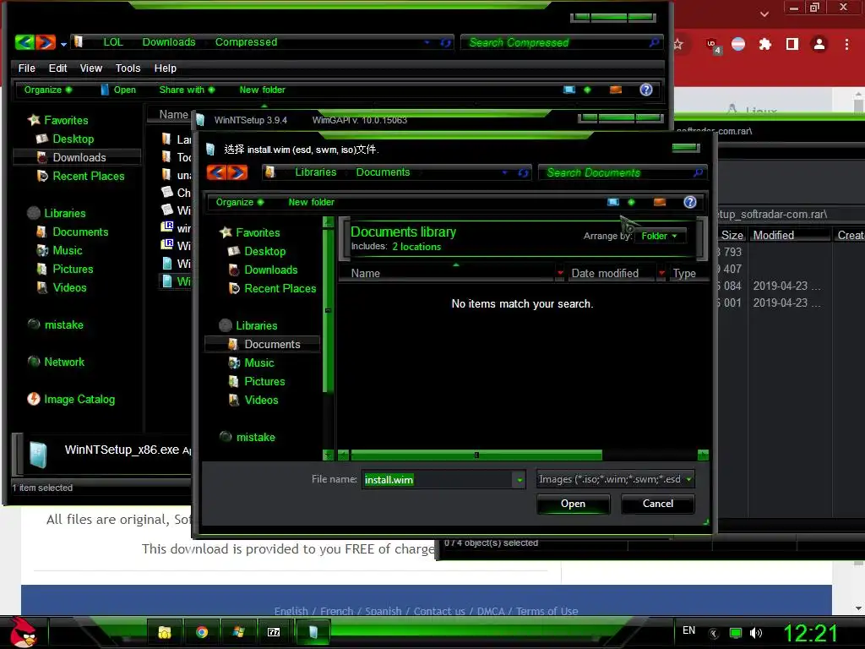Image resolution: width=865 pixels, height=649 pixels.
Task: Click into the File name field
Action: point(438,480)
